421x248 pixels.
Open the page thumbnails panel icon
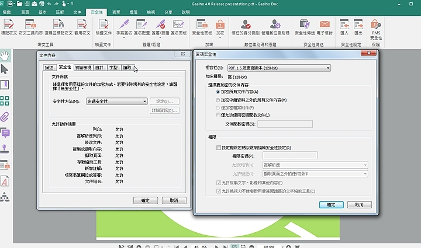5,101
